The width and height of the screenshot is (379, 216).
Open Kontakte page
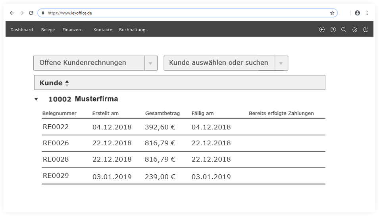[x=102, y=30]
